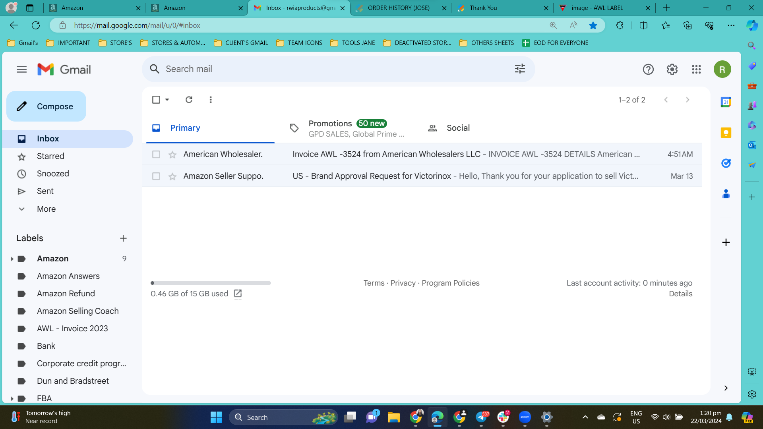The height and width of the screenshot is (429, 763).
Task: Select the Amazon Seller Support email checkbox
Action: point(156,176)
